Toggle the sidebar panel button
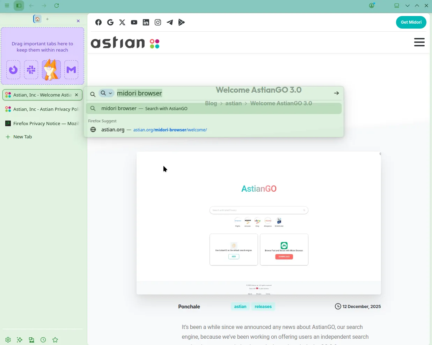This screenshot has width=432, height=345. pos(19,6)
